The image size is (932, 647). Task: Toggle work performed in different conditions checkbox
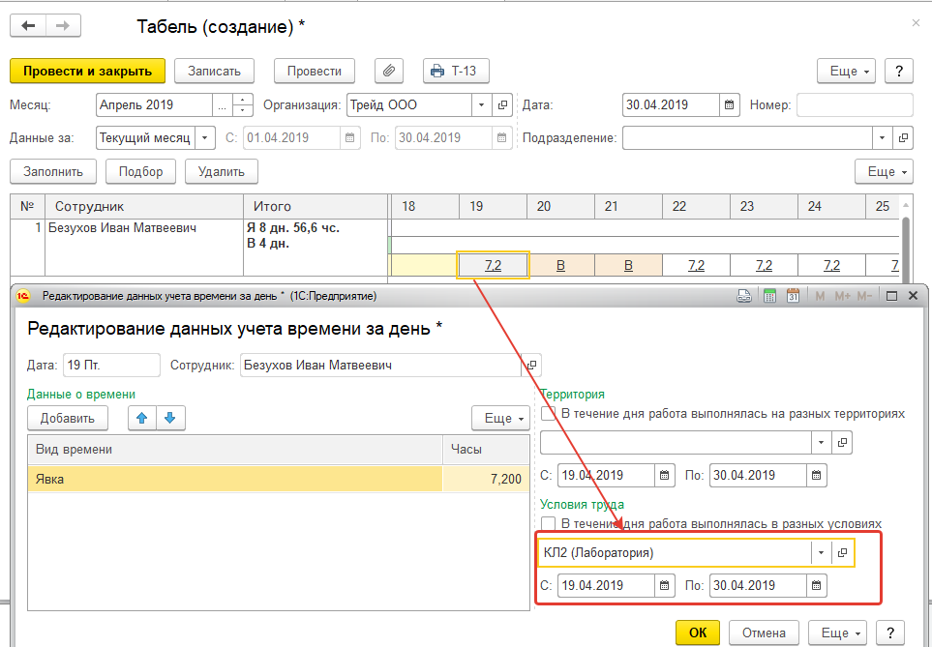tap(549, 523)
